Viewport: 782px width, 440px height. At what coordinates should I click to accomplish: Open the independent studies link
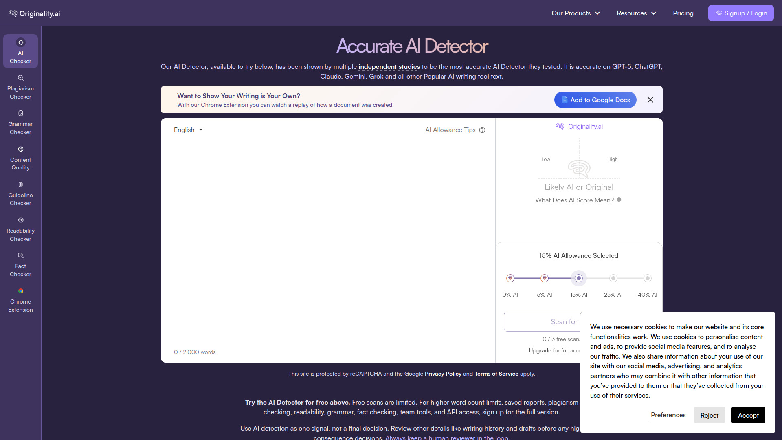click(389, 67)
